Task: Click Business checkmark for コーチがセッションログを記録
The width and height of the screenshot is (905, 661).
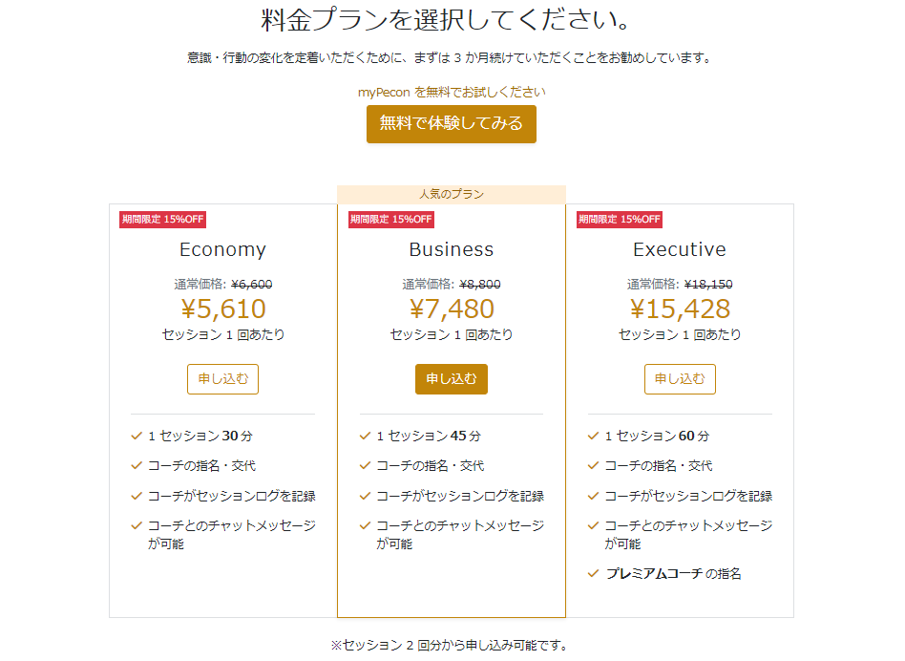Action: [x=365, y=496]
